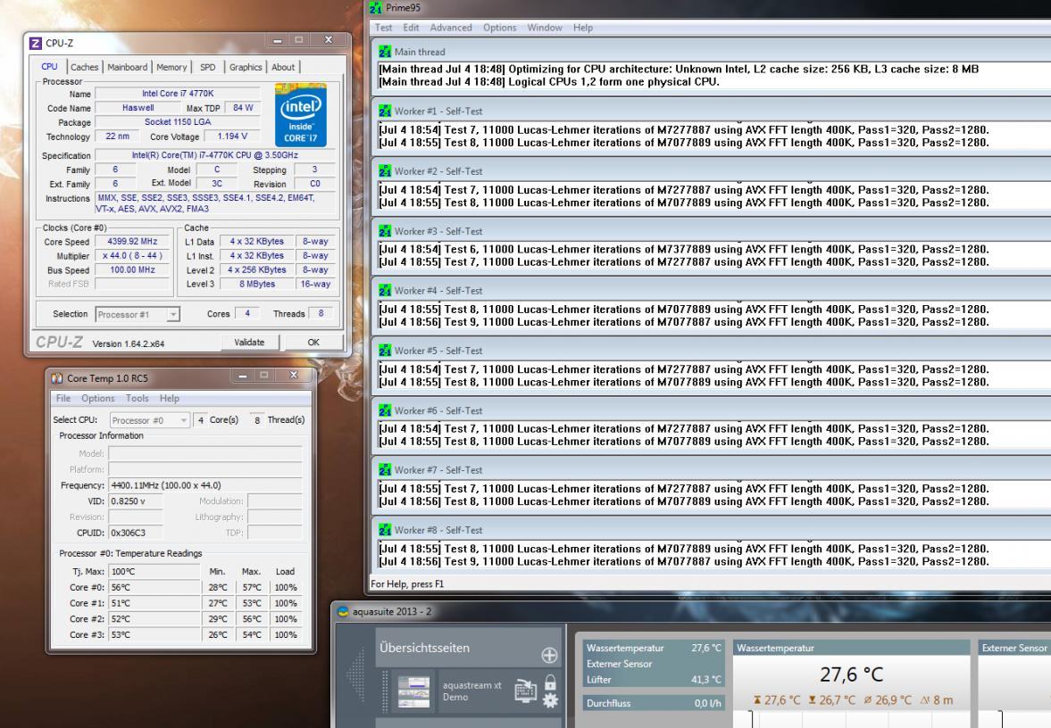Viewport: 1051px width, 728px height.
Task: Click the Core Voltage value 1.194 V
Action: [x=232, y=136]
